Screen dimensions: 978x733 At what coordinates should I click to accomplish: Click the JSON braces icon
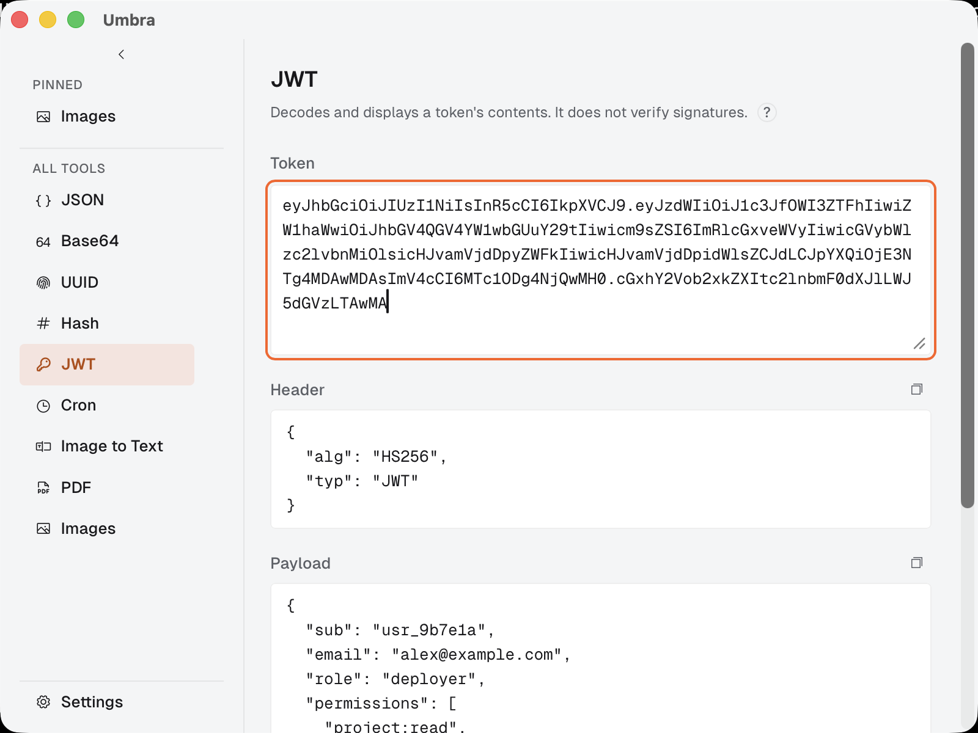[43, 200]
